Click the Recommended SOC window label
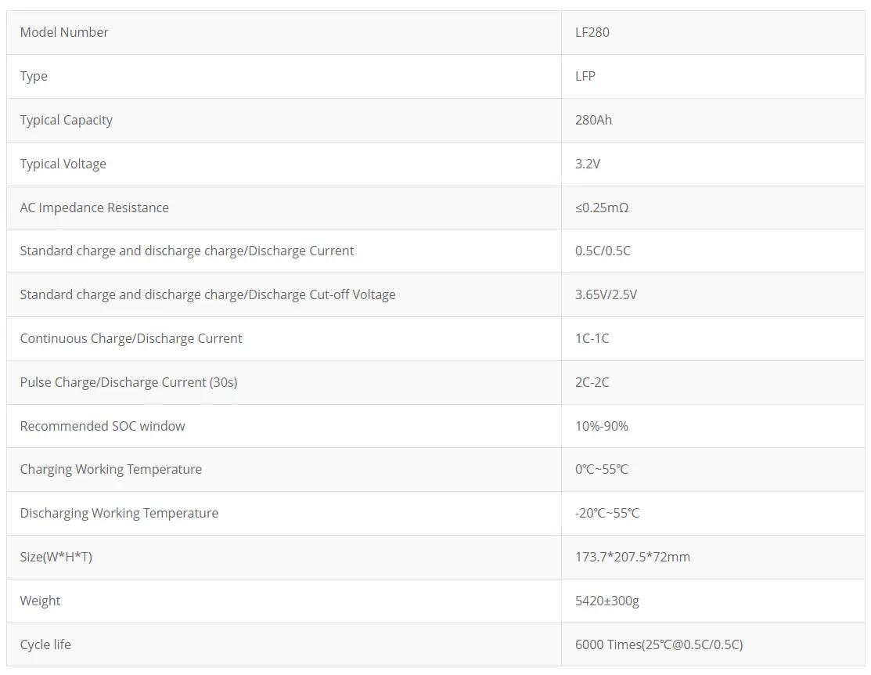This screenshot has width=871, height=675. [x=103, y=426]
